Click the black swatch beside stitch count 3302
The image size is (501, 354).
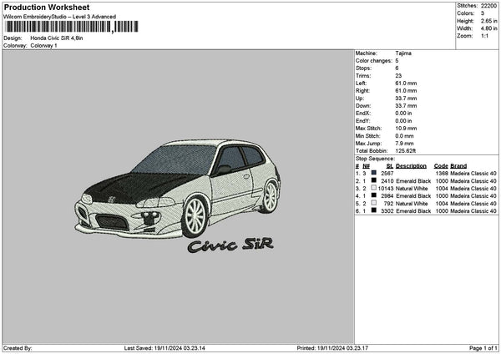click(373, 210)
